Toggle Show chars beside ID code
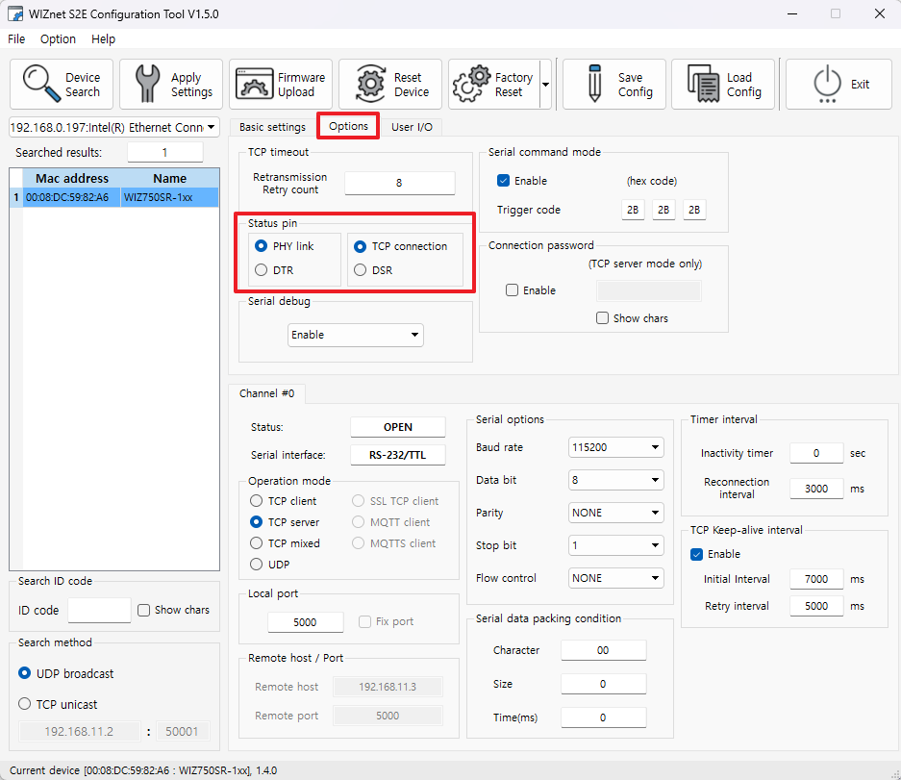The image size is (901, 780). (x=173, y=610)
